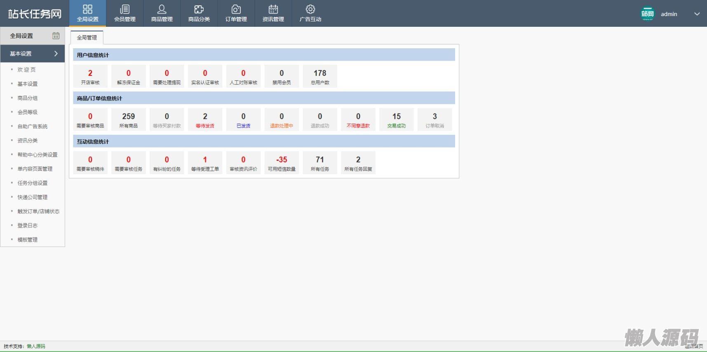Open the 全局设置 top navigation icon
This screenshot has height=352, width=707.
point(87,13)
